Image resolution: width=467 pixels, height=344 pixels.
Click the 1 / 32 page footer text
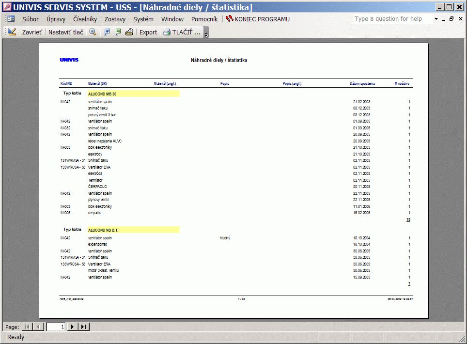[242, 299]
